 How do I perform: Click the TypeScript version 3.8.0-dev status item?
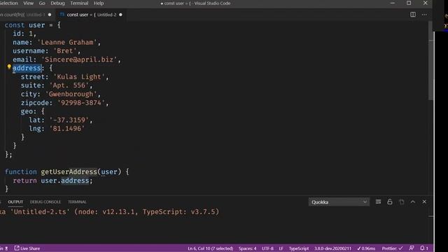tap(333, 248)
